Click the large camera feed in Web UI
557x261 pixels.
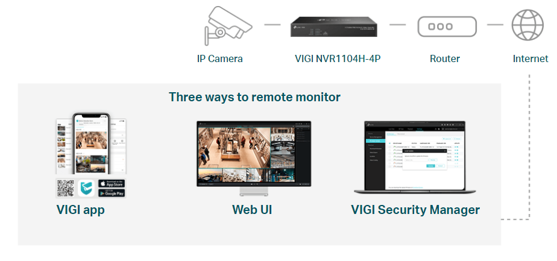click(x=234, y=147)
